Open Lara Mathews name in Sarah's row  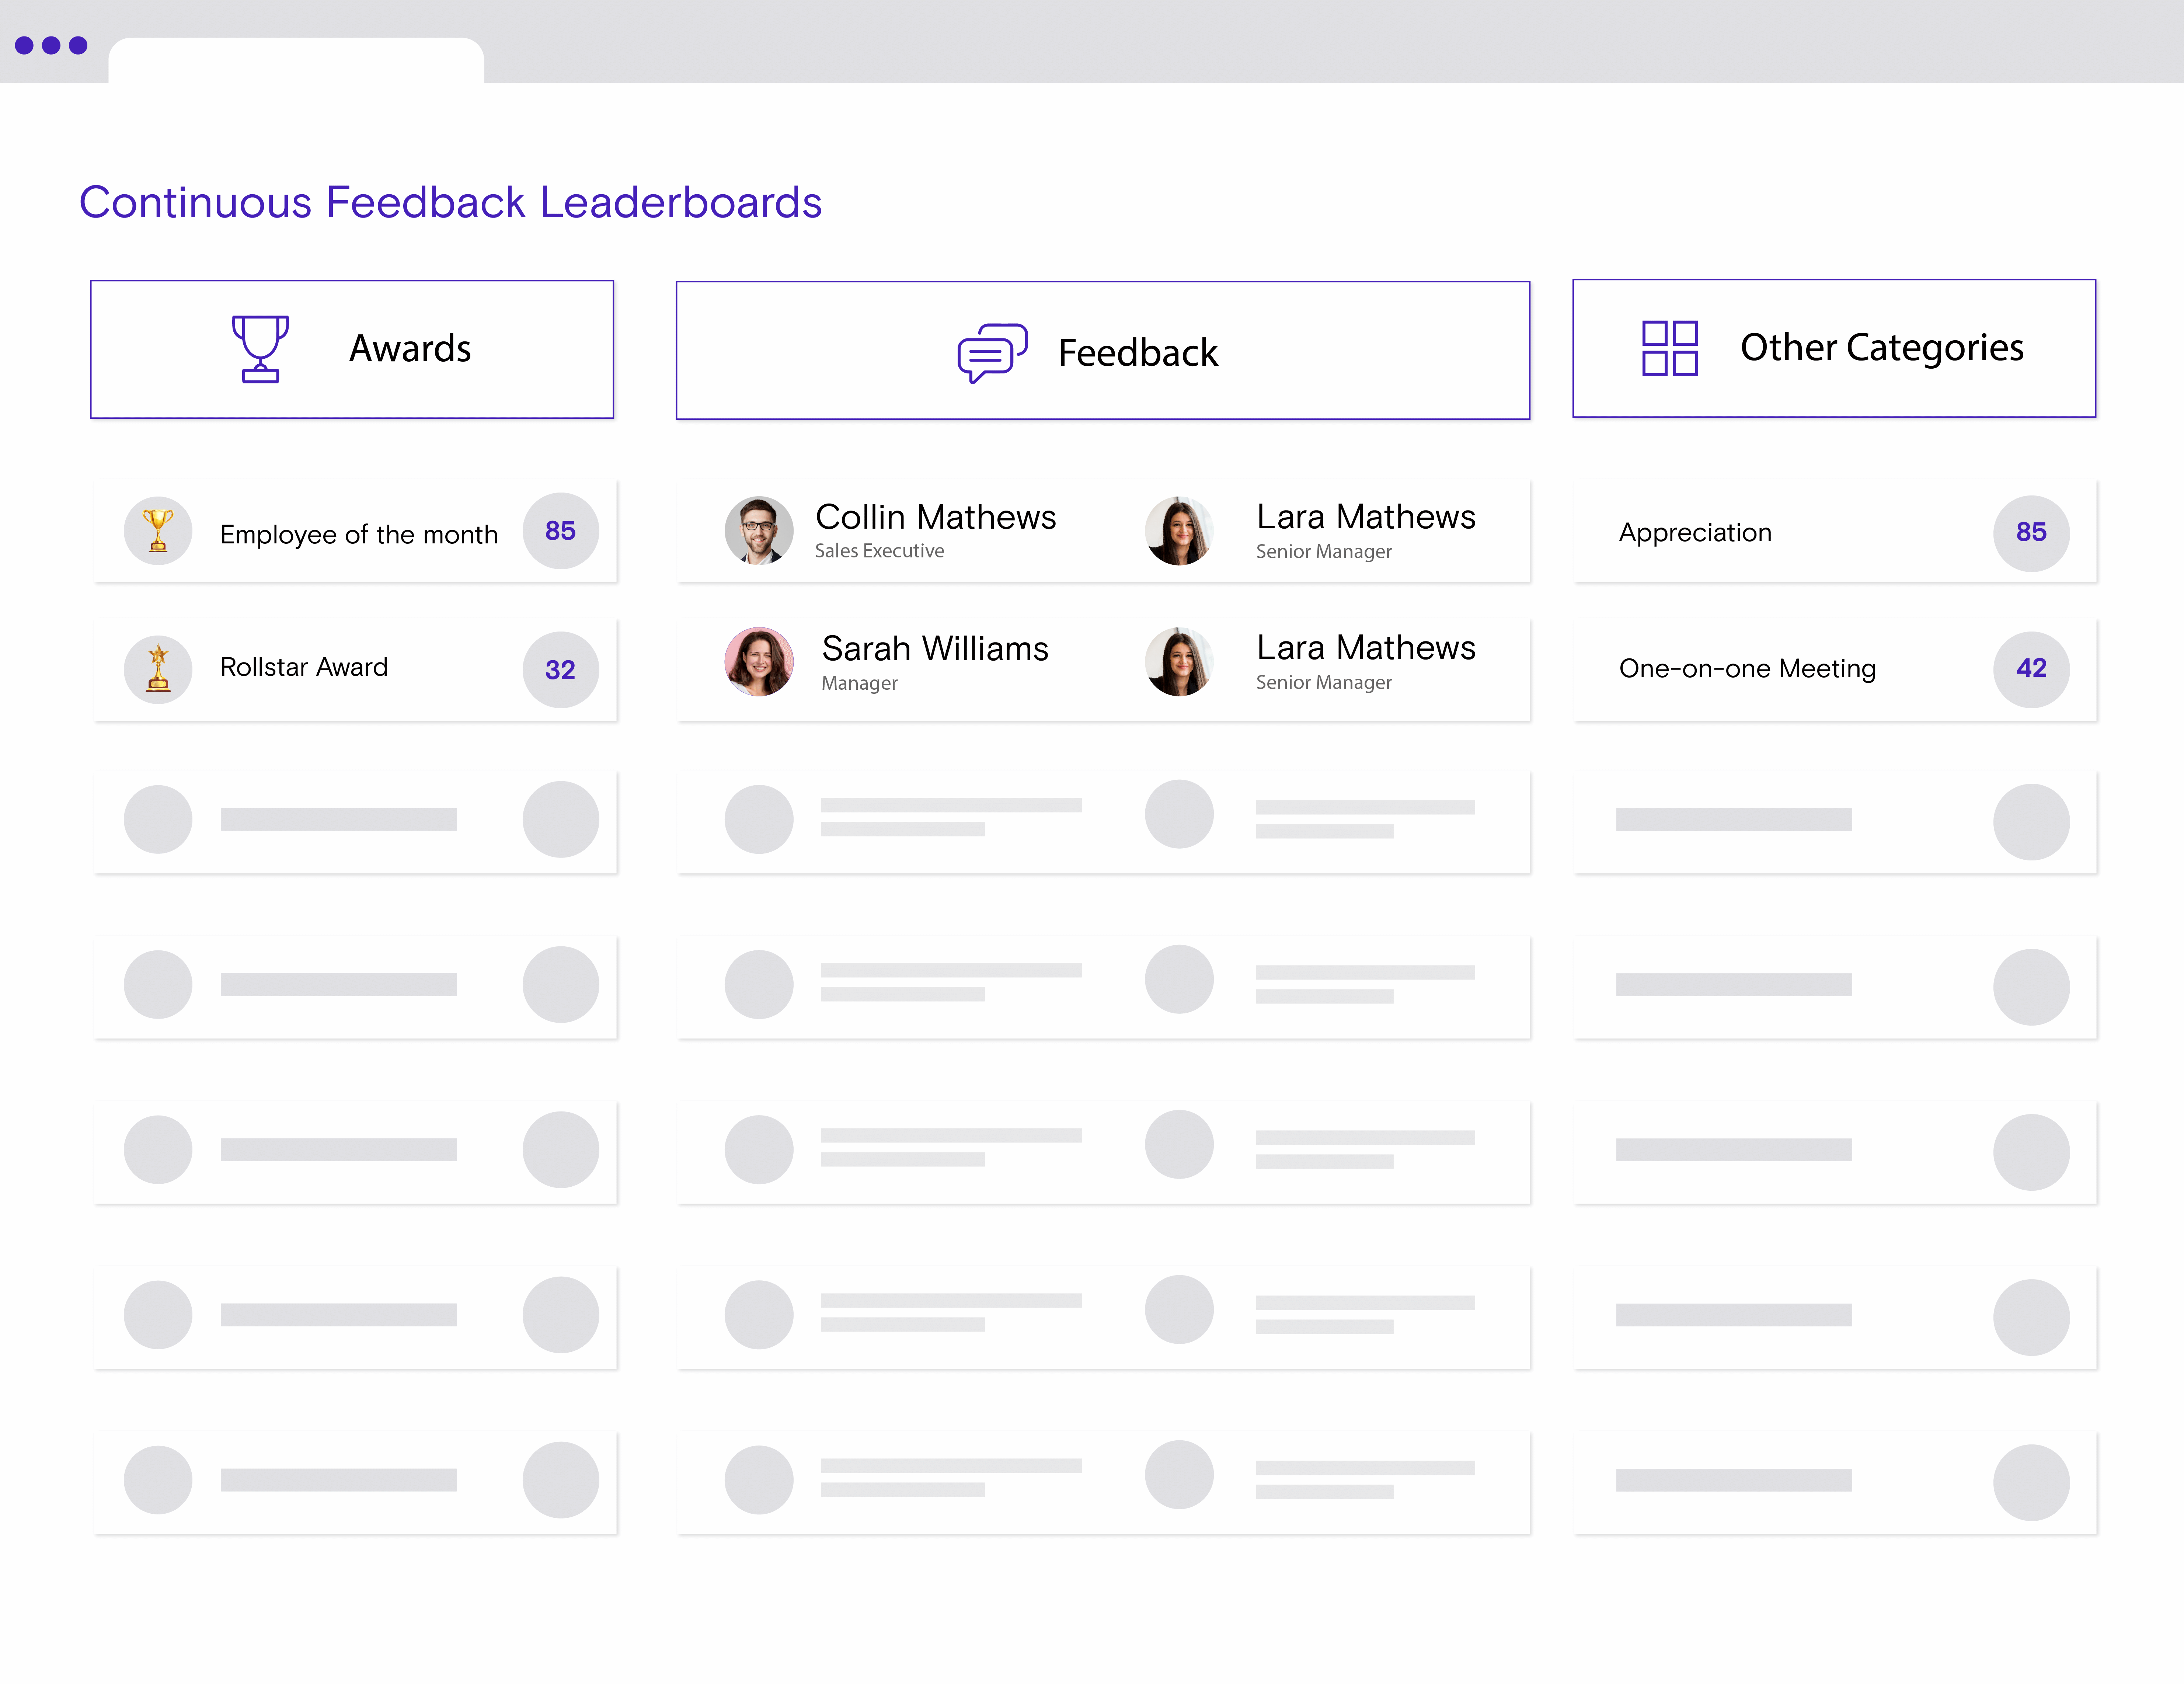pyautogui.click(x=1366, y=648)
